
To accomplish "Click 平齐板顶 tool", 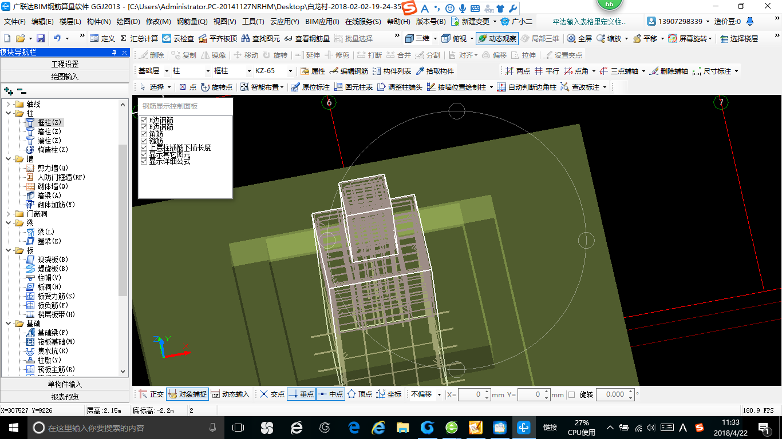I will tap(218, 38).
